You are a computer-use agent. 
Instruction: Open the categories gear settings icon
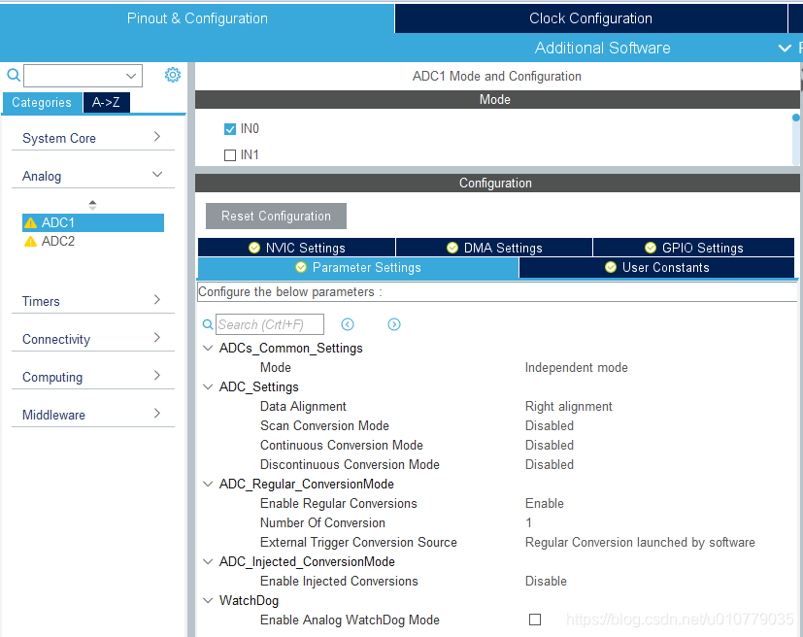pyautogui.click(x=173, y=75)
